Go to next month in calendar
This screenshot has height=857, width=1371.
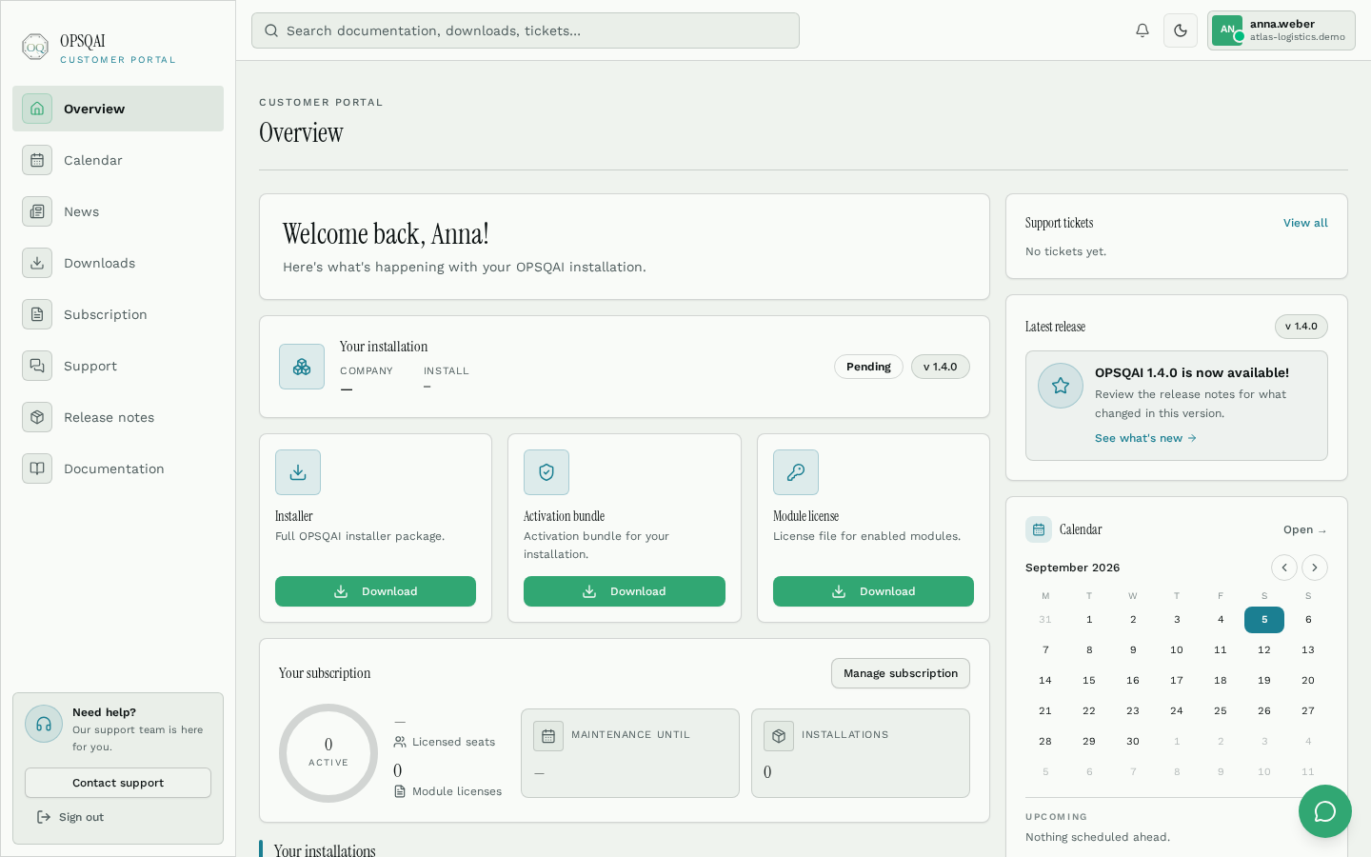pos(1315,568)
